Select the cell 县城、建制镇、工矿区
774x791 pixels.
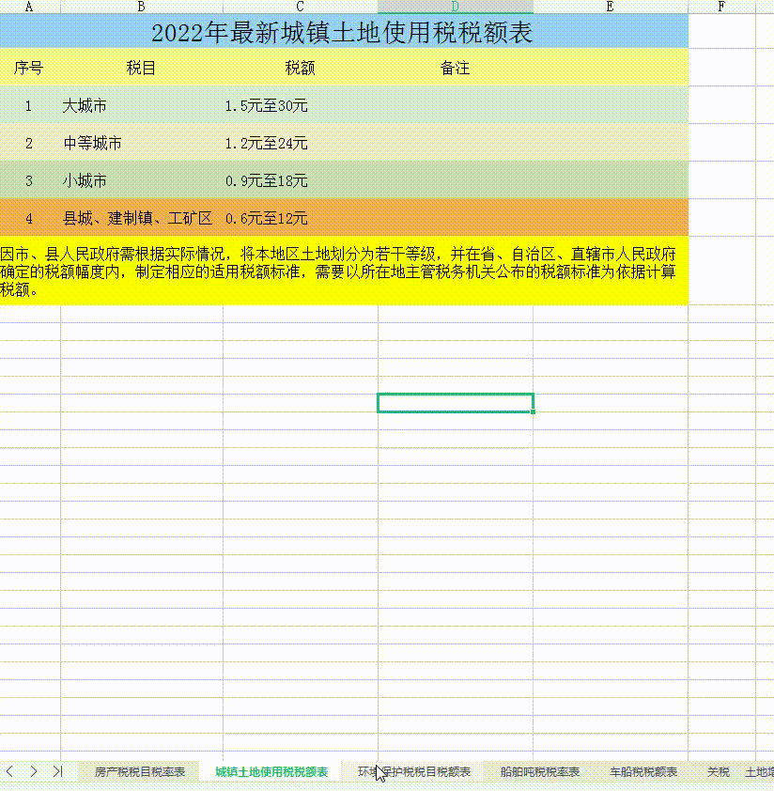pos(141,218)
